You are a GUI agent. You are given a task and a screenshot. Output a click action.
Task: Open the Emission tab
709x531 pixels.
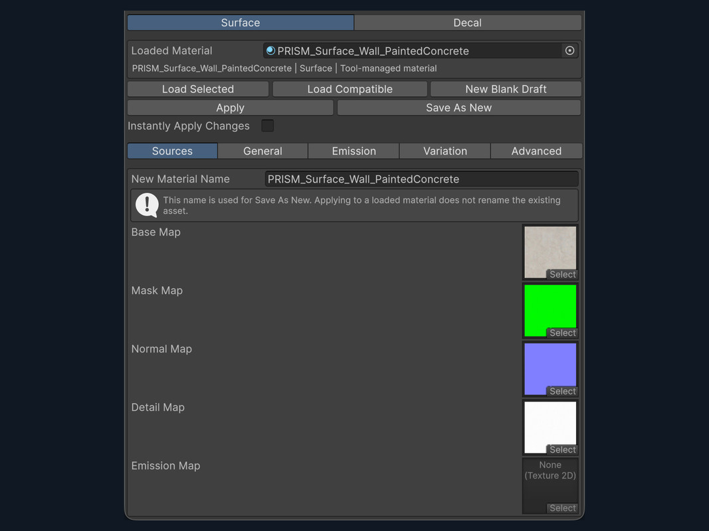(x=354, y=151)
